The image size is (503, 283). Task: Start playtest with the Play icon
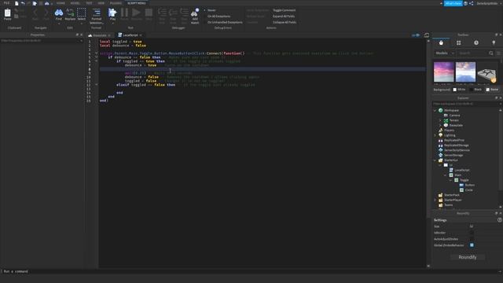click(x=112, y=13)
